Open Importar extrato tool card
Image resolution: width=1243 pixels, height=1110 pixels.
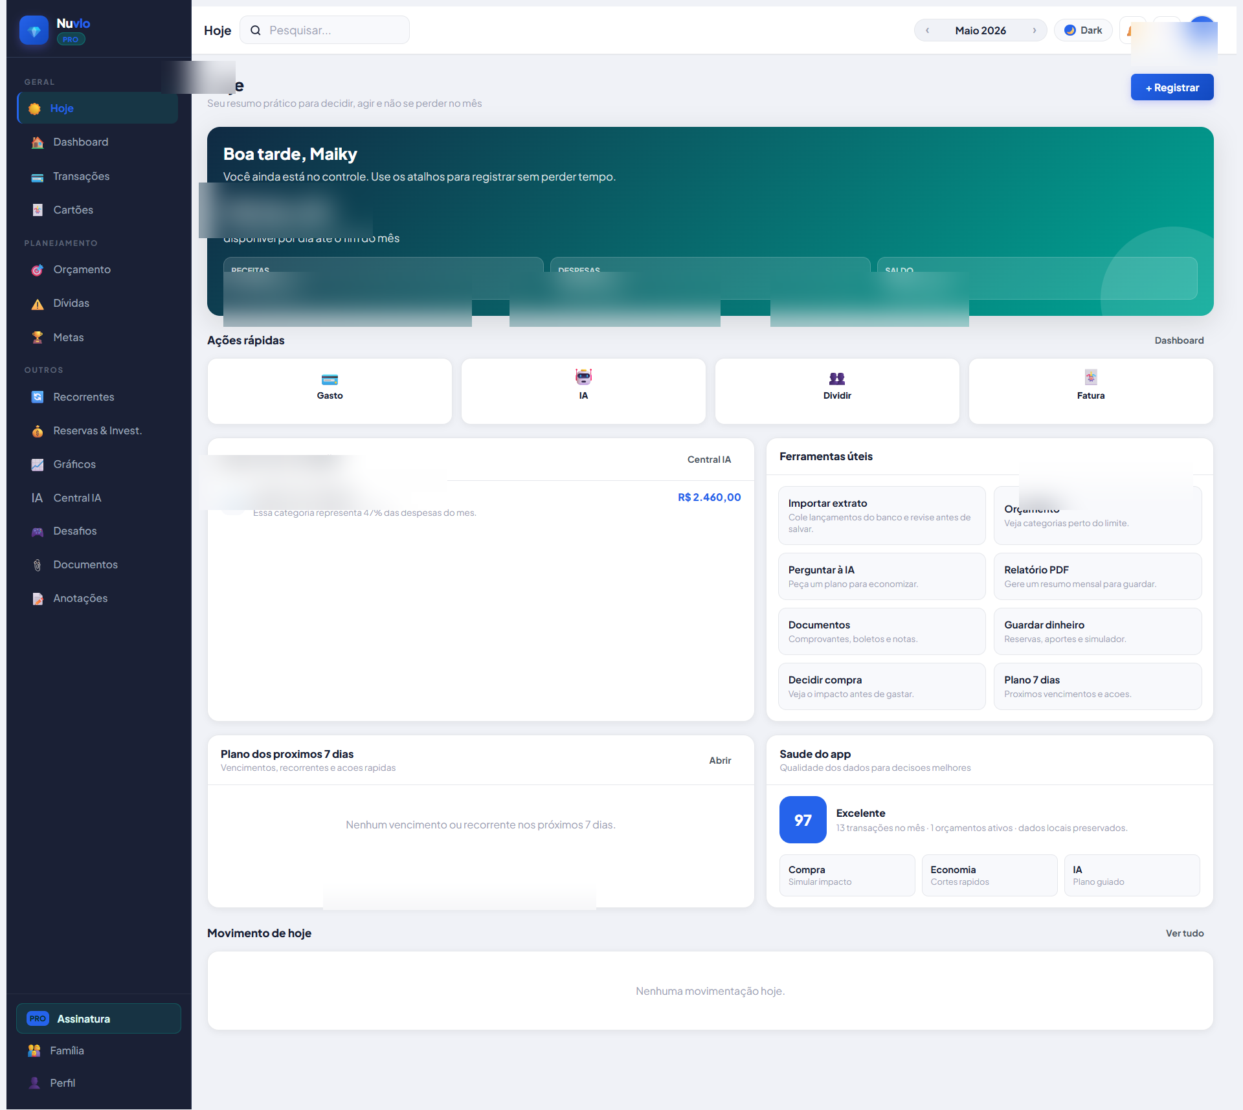click(x=881, y=515)
